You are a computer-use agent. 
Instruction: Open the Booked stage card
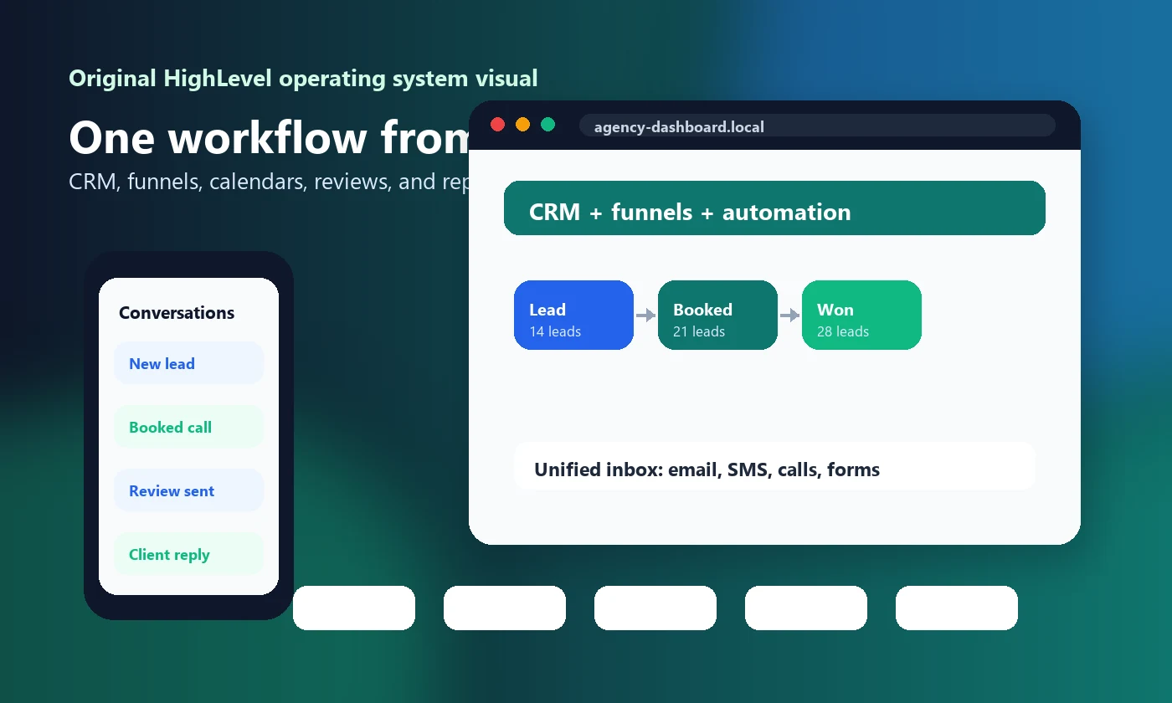click(x=717, y=315)
